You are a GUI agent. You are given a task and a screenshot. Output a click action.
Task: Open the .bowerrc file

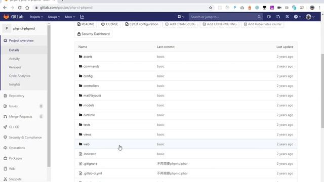coord(90,154)
